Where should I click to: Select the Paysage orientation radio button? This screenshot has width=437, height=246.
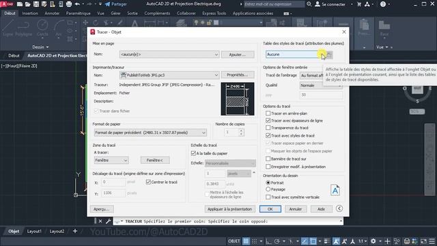pyautogui.click(x=268, y=189)
